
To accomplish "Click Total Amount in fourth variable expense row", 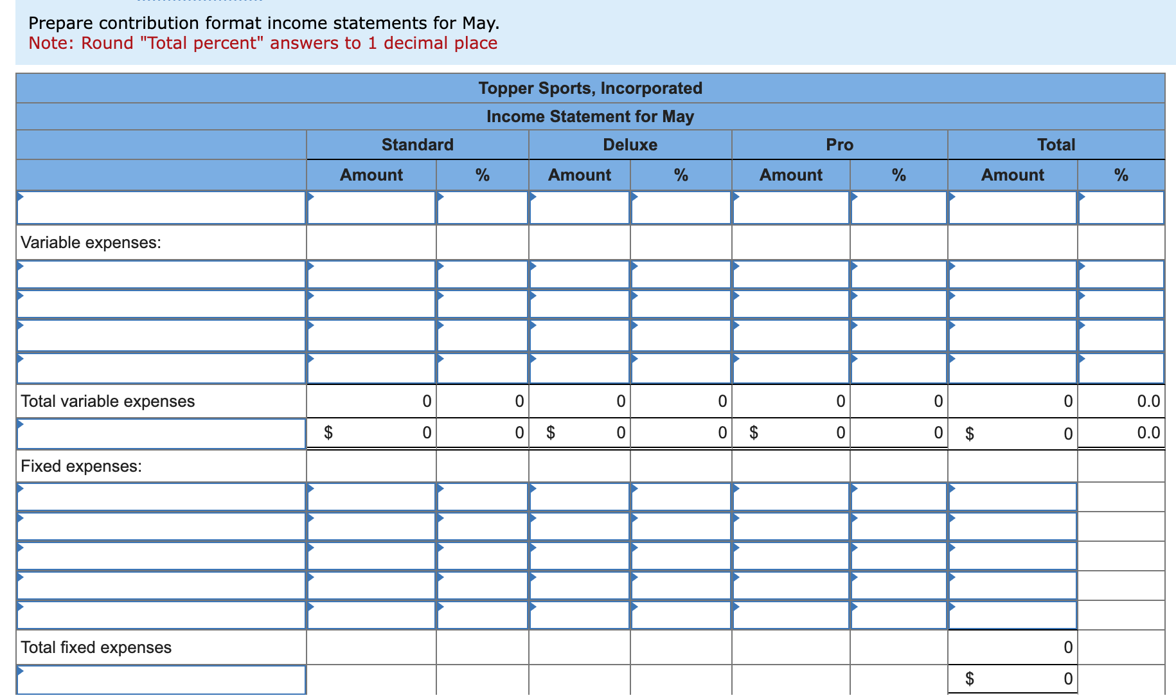I will click(x=1013, y=368).
